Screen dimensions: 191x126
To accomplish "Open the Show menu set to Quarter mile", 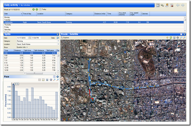I will [x=22, y=47].
